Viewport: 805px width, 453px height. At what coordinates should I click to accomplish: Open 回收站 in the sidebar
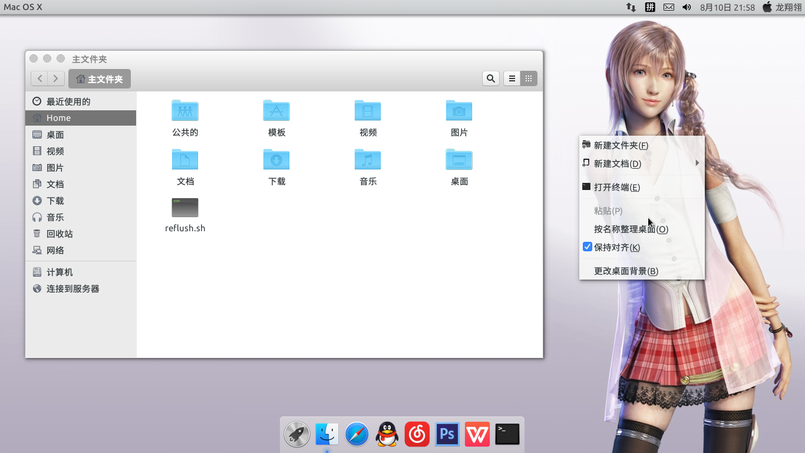[x=81, y=234]
